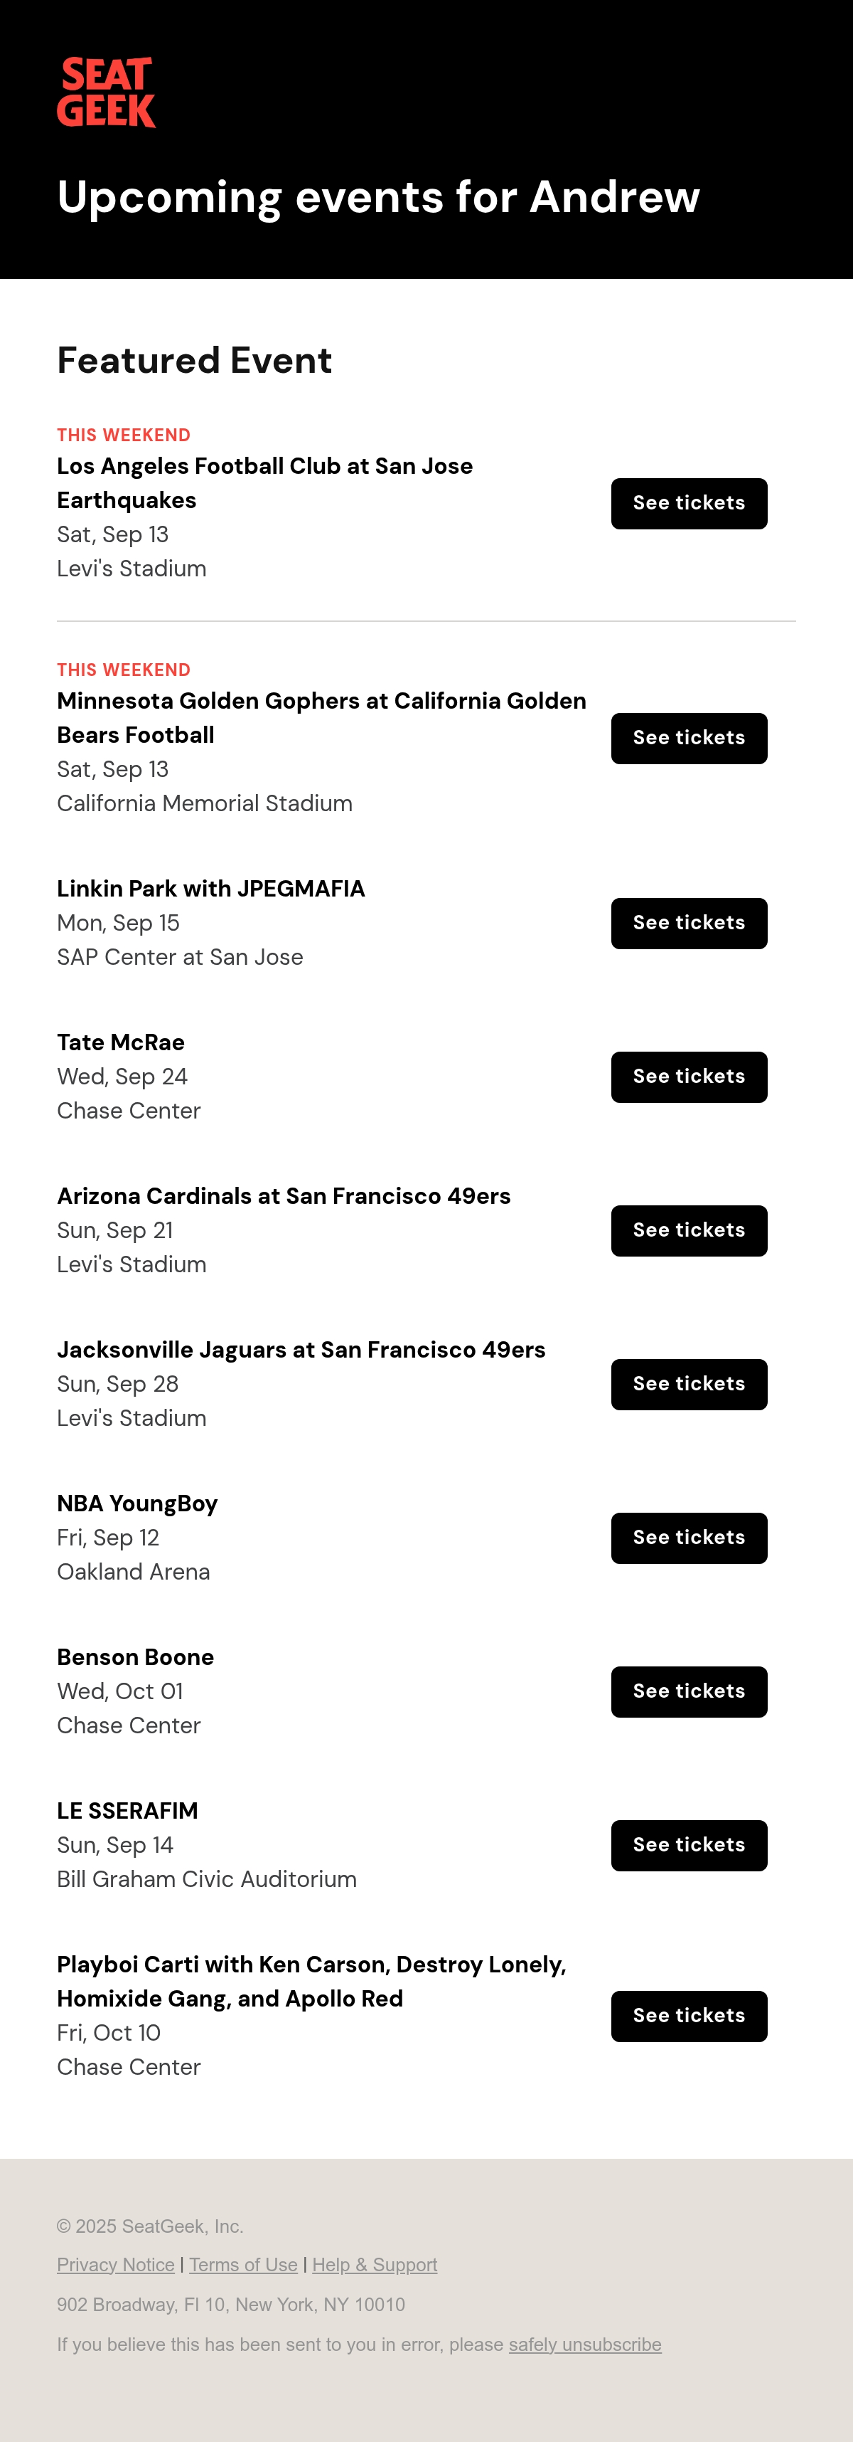This screenshot has width=853, height=2442.
Task: Open the Terms of Use link
Action: click(x=243, y=2264)
